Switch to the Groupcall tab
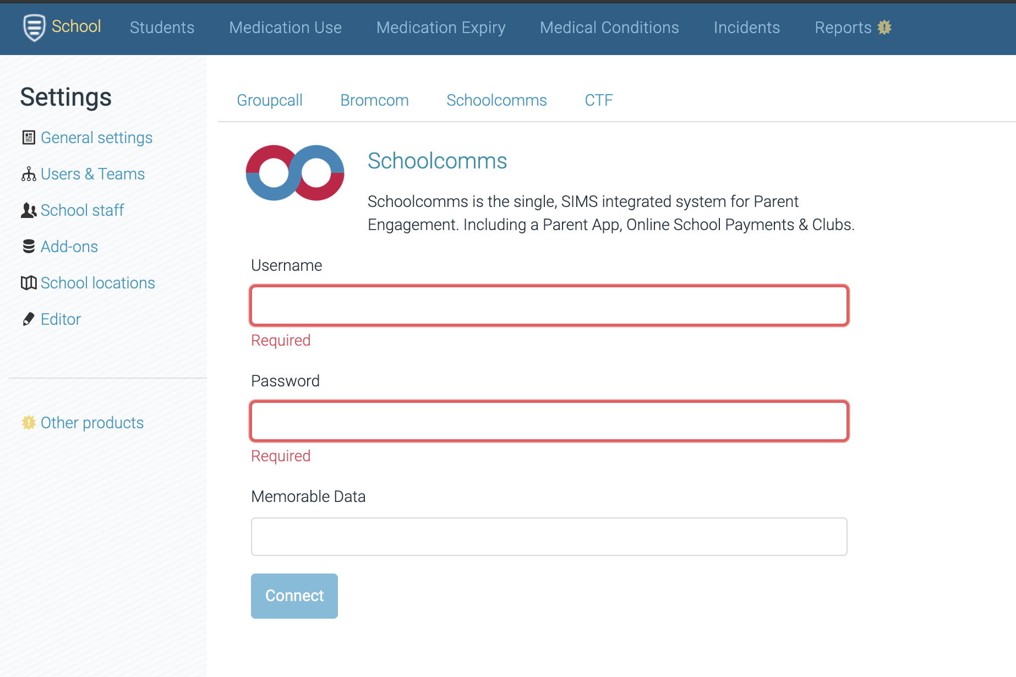 pyautogui.click(x=270, y=100)
